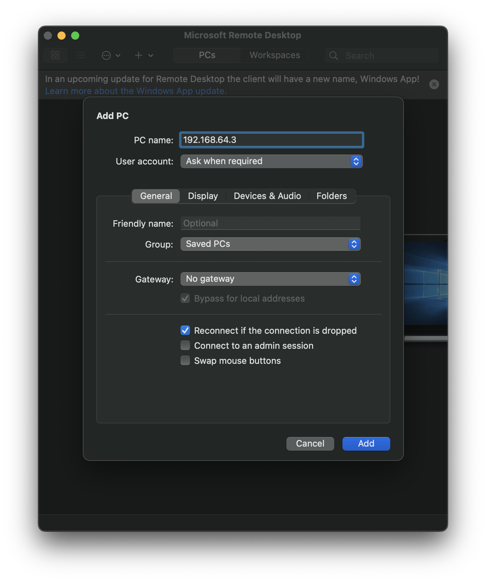
Task: Switch to the Devices & Audio tab
Action: pyautogui.click(x=267, y=196)
